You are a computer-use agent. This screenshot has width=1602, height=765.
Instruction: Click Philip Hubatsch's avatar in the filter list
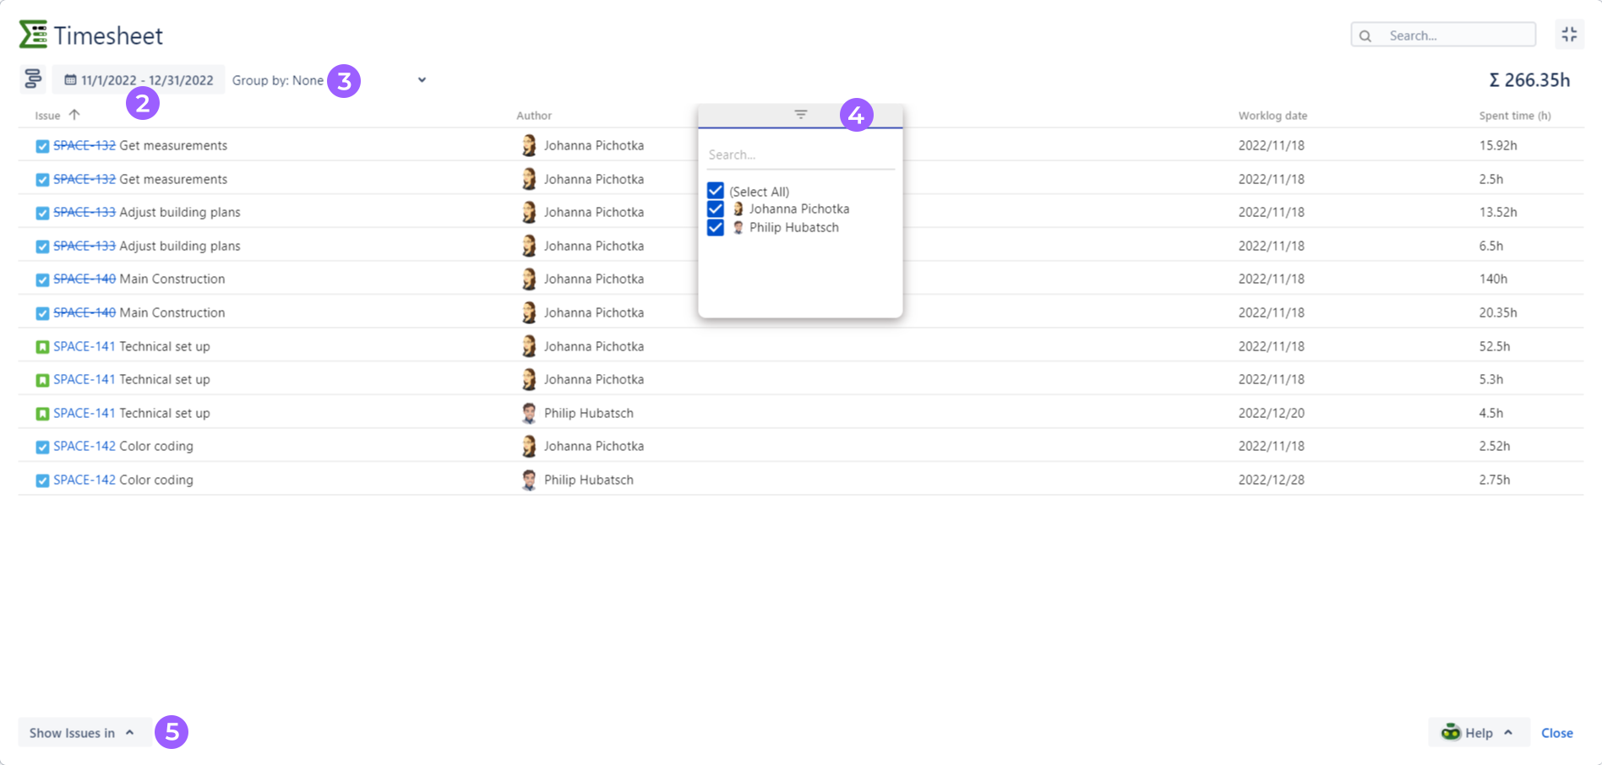click(x=738, y=227)
